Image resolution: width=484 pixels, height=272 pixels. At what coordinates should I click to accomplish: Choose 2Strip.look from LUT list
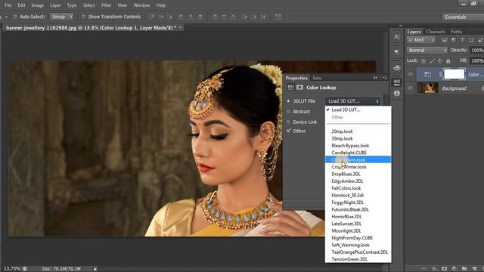(x=358, y=131)
